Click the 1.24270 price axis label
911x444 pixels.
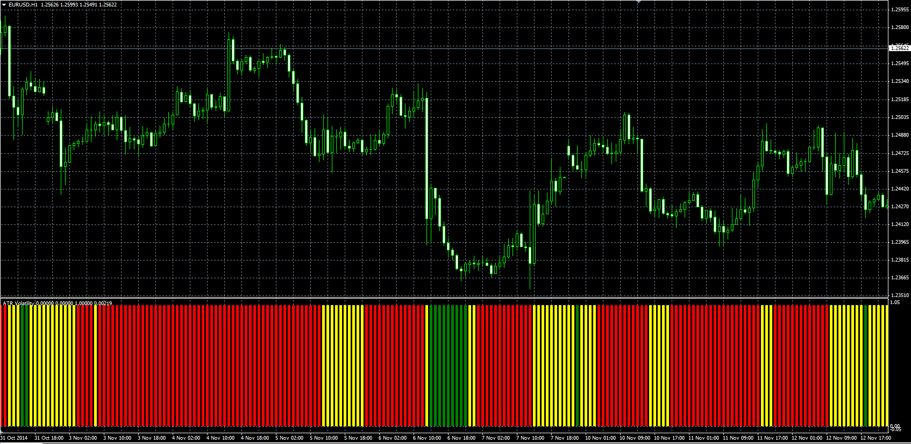(900, 207)
